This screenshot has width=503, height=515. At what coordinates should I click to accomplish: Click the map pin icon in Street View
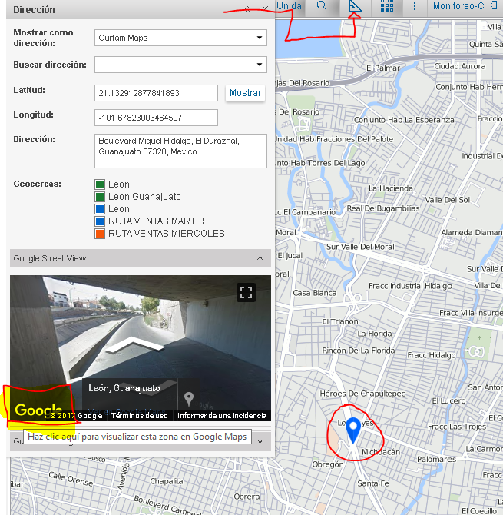tap(188, 399)
